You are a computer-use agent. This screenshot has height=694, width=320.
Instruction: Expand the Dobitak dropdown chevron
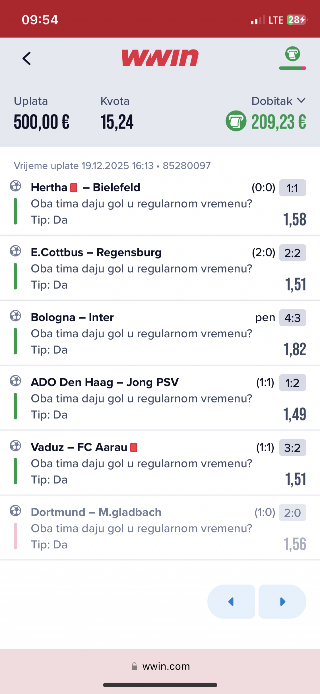(301, 101)
